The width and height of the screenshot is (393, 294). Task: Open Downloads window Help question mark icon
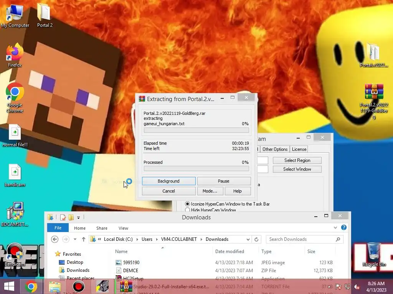(344, 227)
